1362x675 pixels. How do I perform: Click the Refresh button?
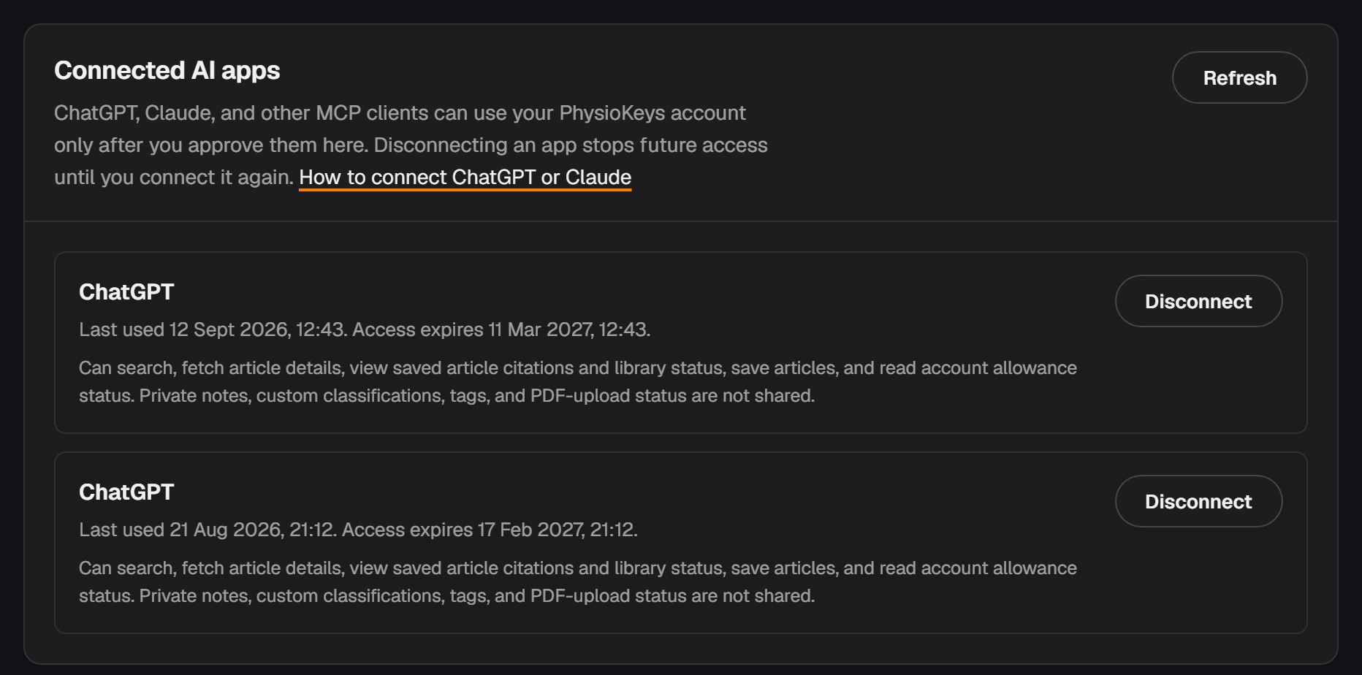(1239, 77)
